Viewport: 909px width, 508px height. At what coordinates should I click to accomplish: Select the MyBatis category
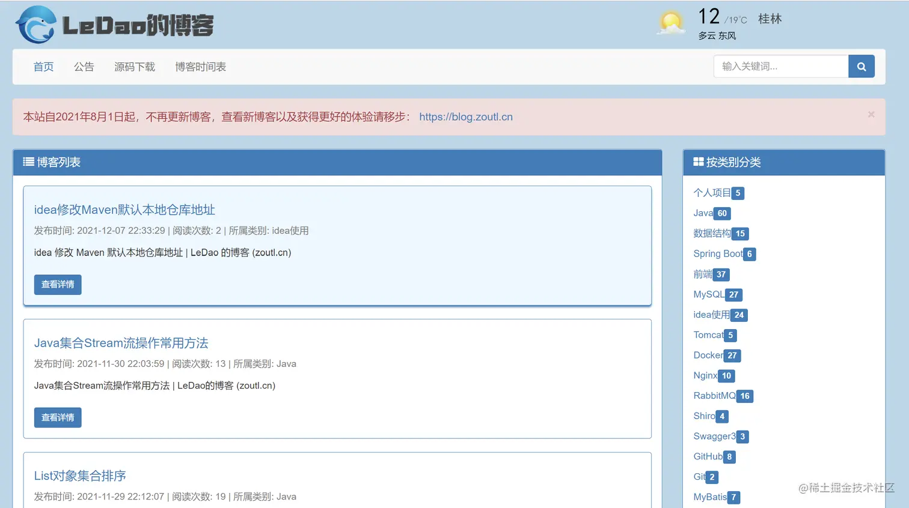(710, 497)
